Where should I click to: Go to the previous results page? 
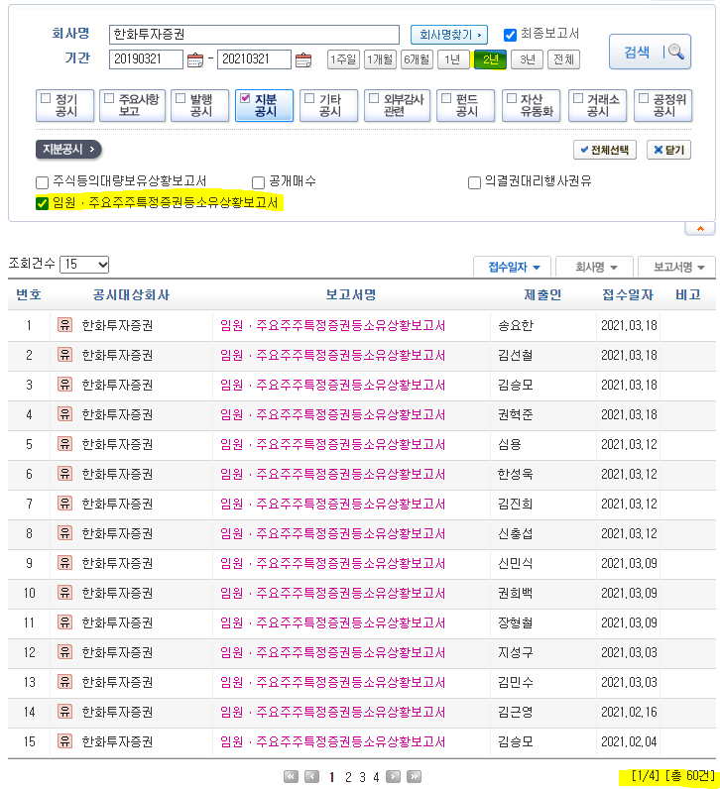pyautogui.click(x=311, y=777)
